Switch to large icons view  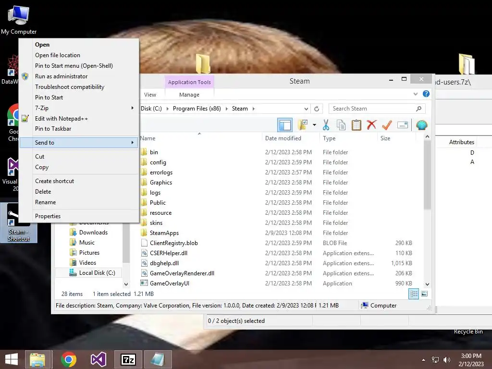click(424, 294)
